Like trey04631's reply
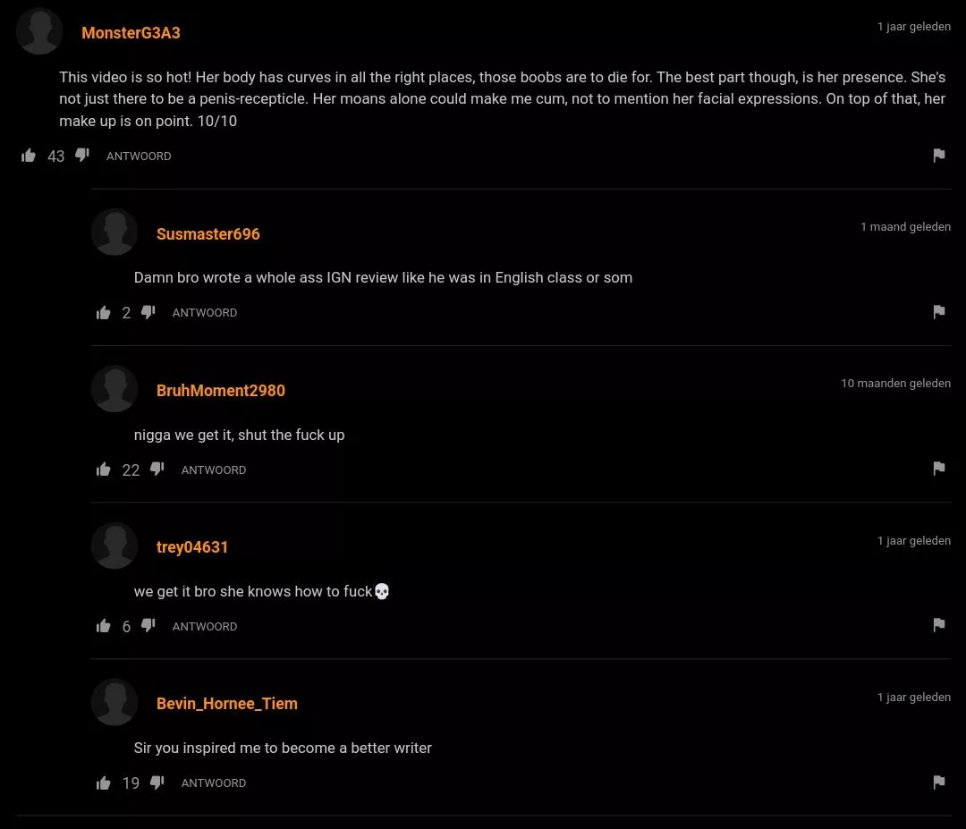Screen dimensions: 966x829 (x=104, y=626)
